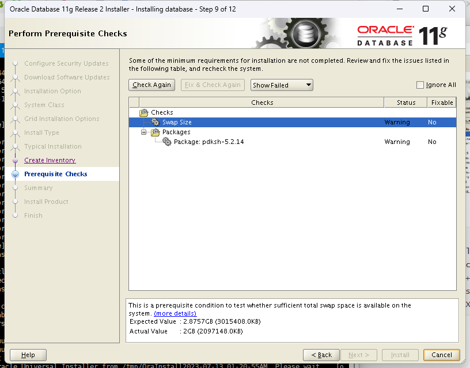
Task: Click the Create Inventory step bullet icon
Action: click(16, 160)
